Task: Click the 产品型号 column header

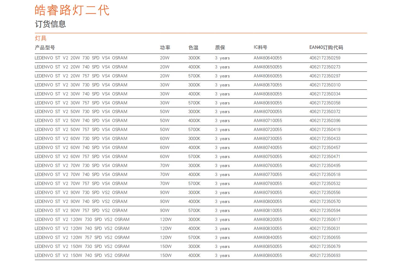Action: coord(45,47)
